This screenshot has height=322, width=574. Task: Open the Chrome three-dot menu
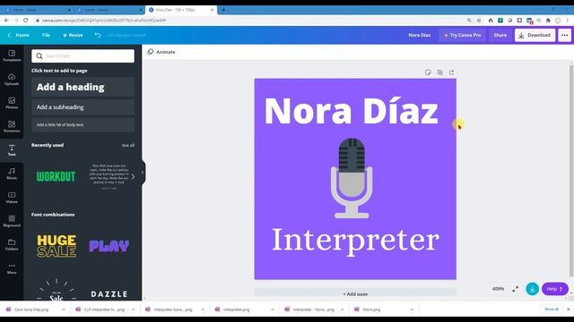pos(568,21)
